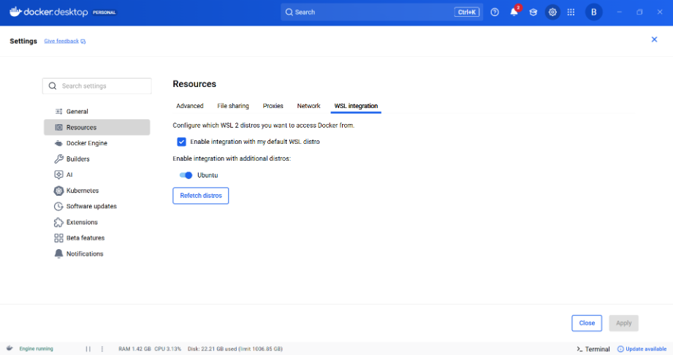Focus the Search settings field
This screenshot has width=673, height=355.
pyautogui.click(x=97, y=86)
